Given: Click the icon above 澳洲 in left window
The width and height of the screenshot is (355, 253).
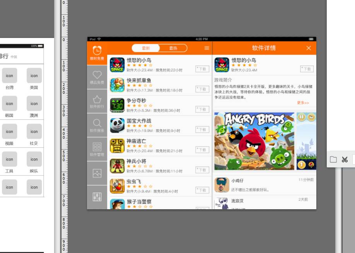Looking at the screenshot, I should pyautogui.click(x=34, y=103).
